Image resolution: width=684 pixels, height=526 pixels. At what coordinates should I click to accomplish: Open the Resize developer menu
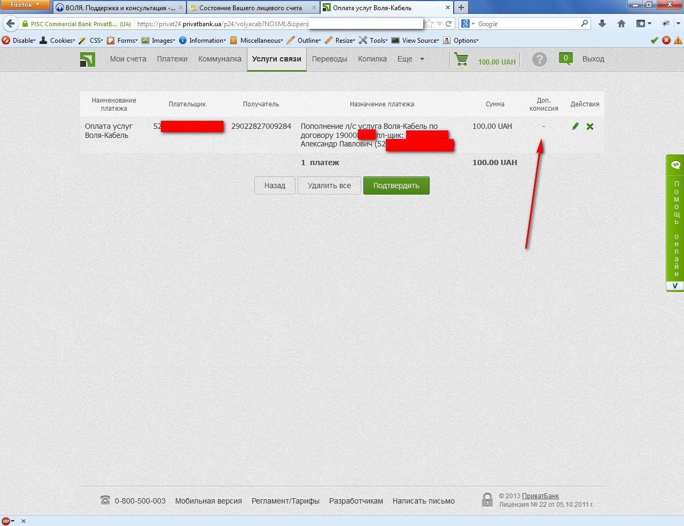point(340,41)
